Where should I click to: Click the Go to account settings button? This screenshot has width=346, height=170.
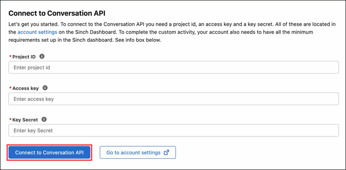pos(138,152)
